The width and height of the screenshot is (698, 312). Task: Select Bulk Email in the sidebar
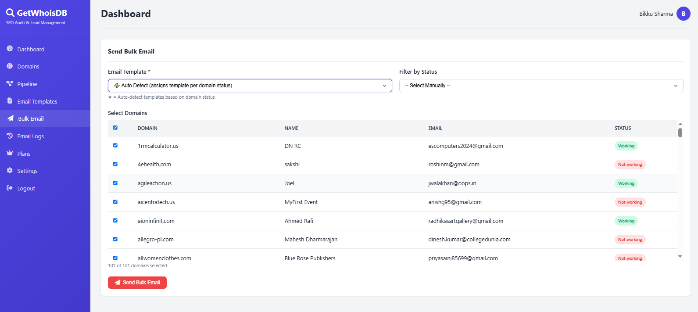tap(45, 118)
